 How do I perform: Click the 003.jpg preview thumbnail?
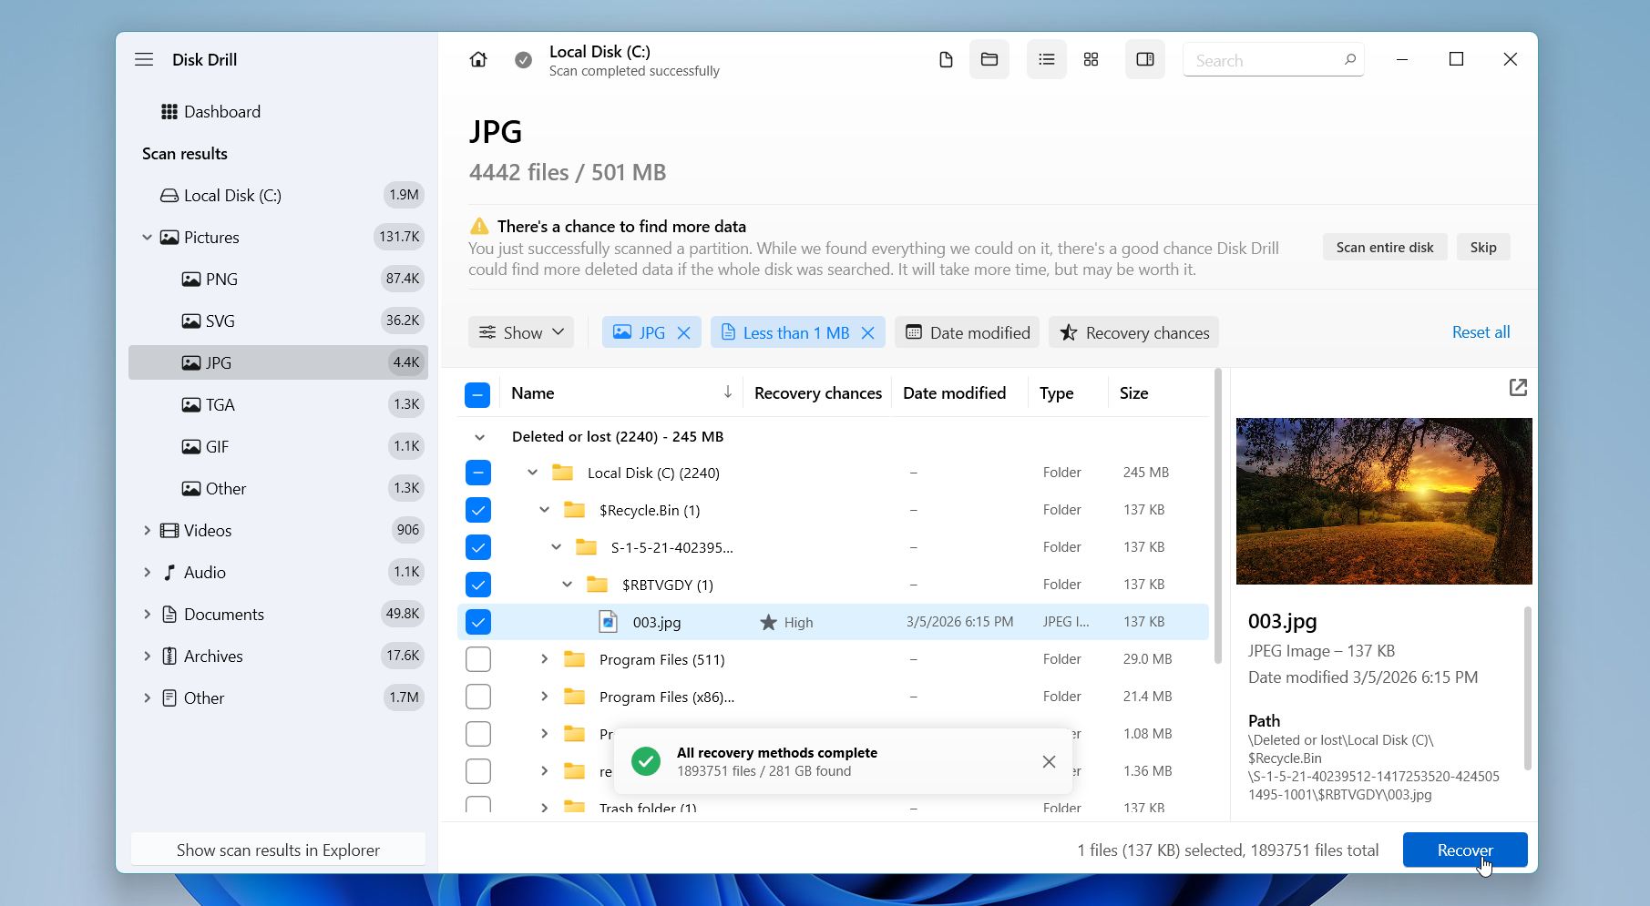click(1384, 501)
